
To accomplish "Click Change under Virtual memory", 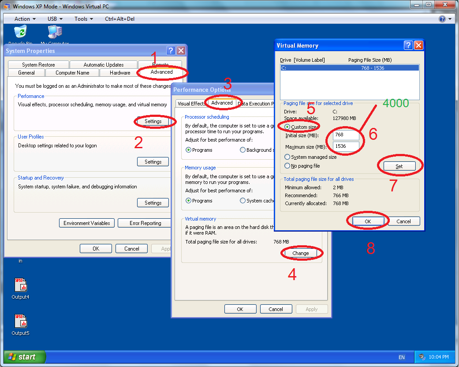I will [x=301, y=253].
